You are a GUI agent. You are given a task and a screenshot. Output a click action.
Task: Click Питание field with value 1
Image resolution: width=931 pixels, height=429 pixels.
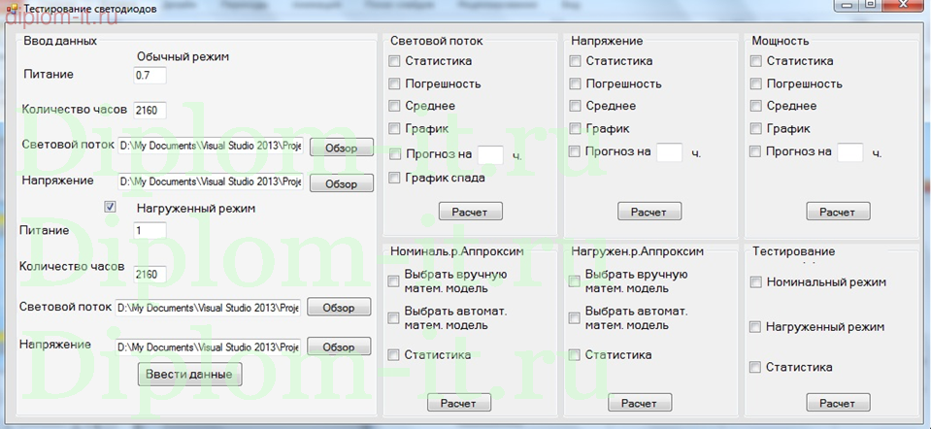coord(150,231)
